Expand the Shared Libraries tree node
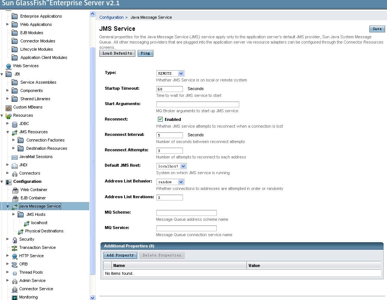Image resolution: width=387 pixels, height=300 pixels. [7, 99]
